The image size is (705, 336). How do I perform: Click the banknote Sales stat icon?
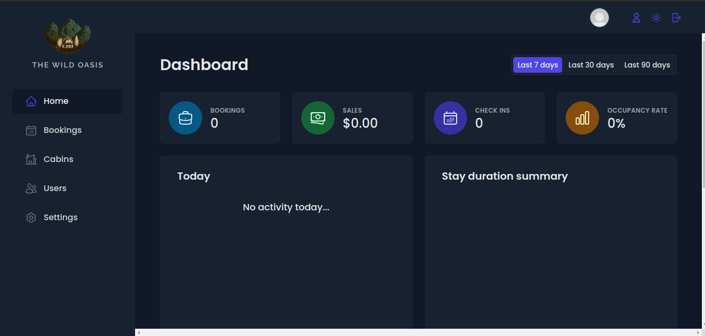[x=317, y=118]
